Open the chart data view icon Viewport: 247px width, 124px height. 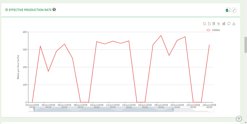coord(214,24)
